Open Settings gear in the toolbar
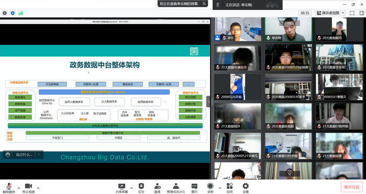The height and width of the screenshot is (194, 366). [246, 188]
